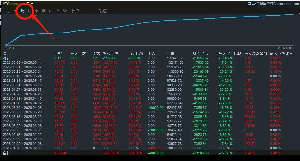Click the -40000.00 withdrawal in 2026.03.30 row
The image size is (300, 161).
[155, 108]
